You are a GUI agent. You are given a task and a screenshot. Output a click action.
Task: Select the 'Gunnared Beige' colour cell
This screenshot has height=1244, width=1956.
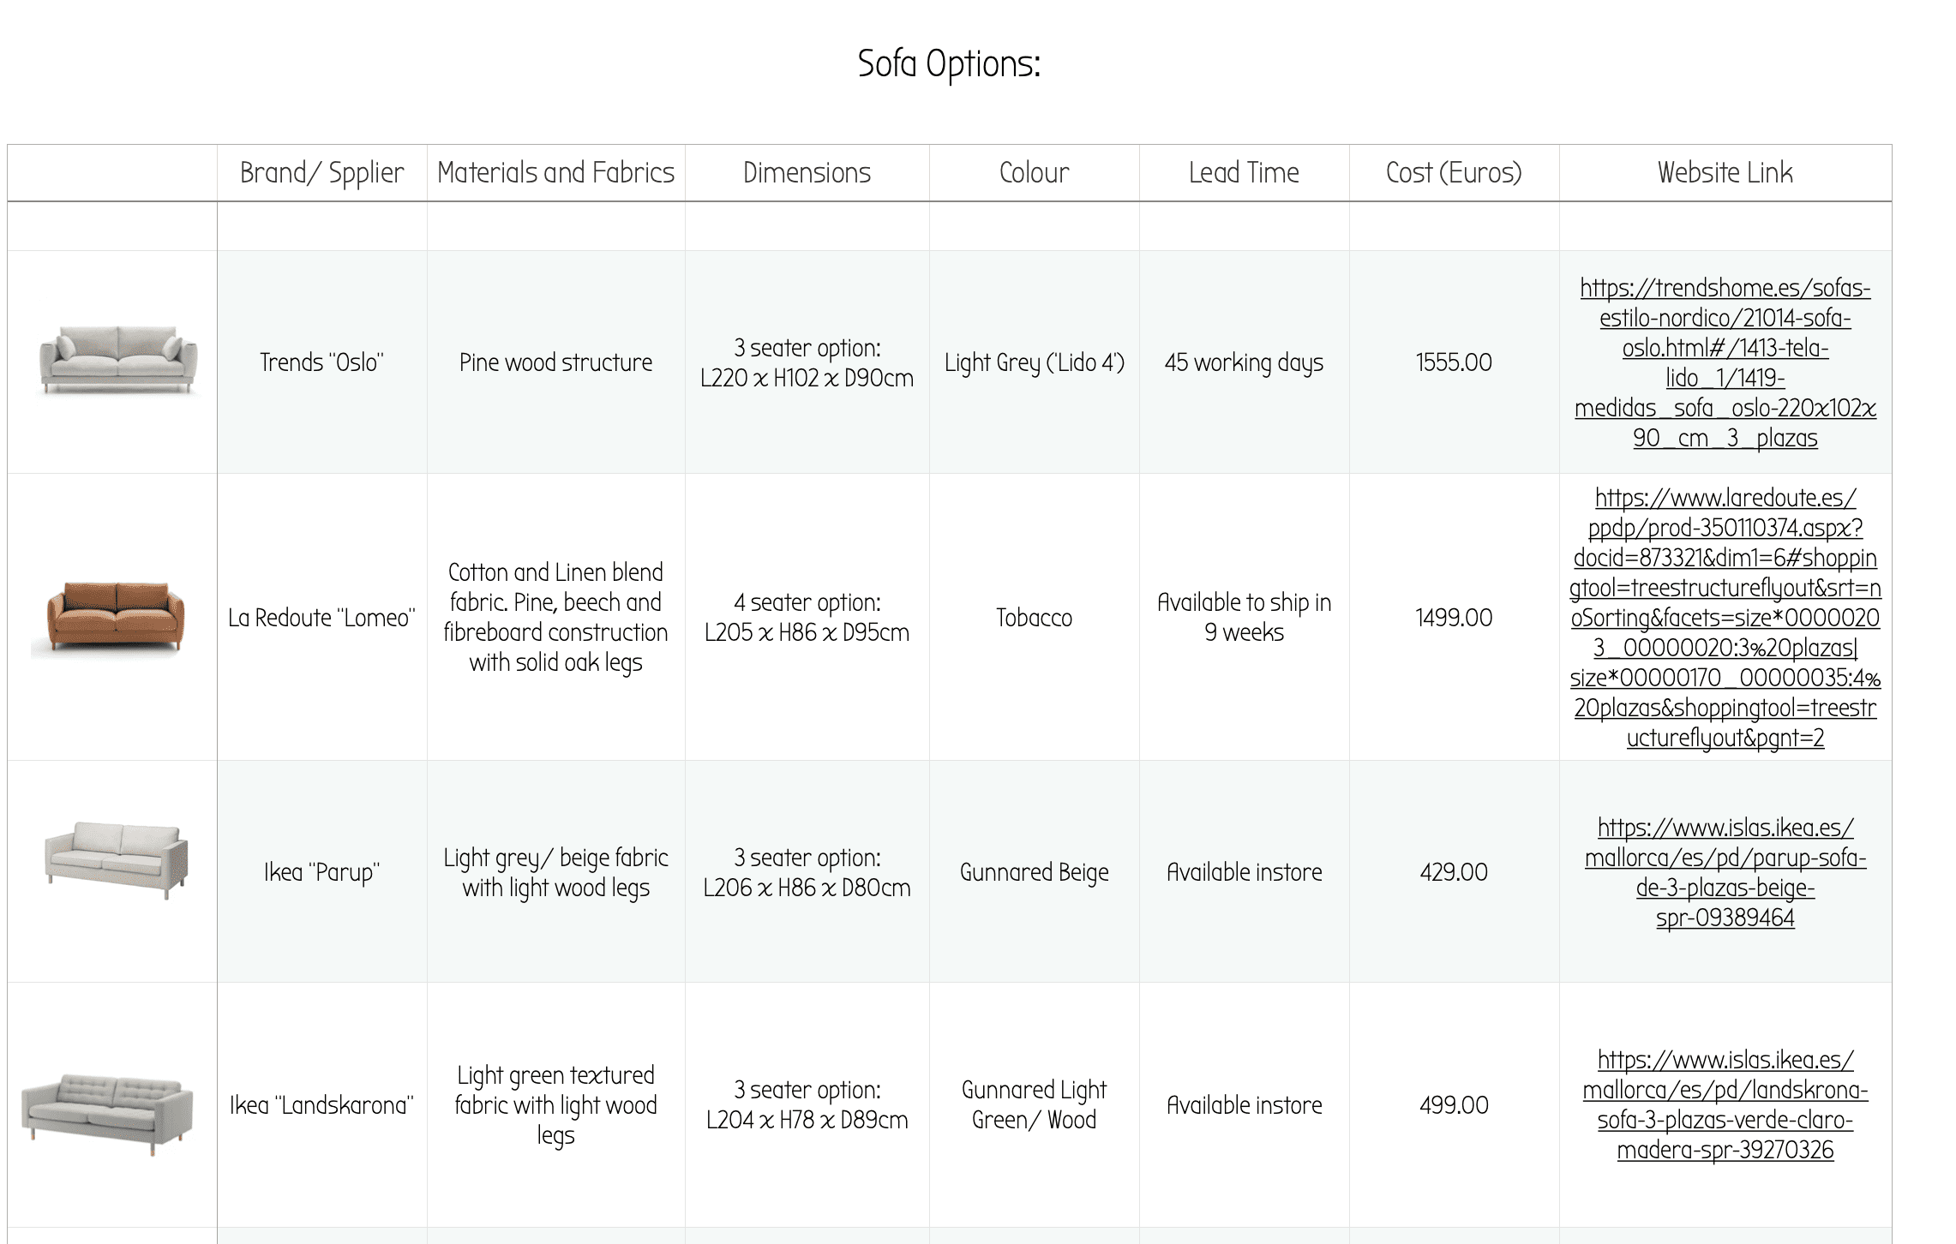(1034, 872)
